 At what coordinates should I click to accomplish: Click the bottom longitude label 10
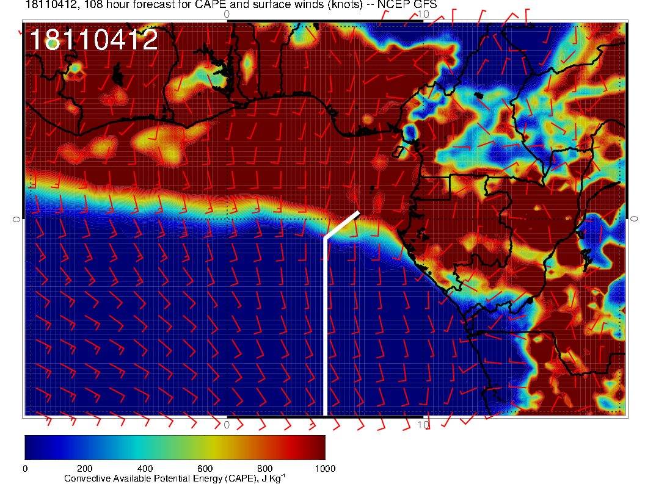point(421,424)
